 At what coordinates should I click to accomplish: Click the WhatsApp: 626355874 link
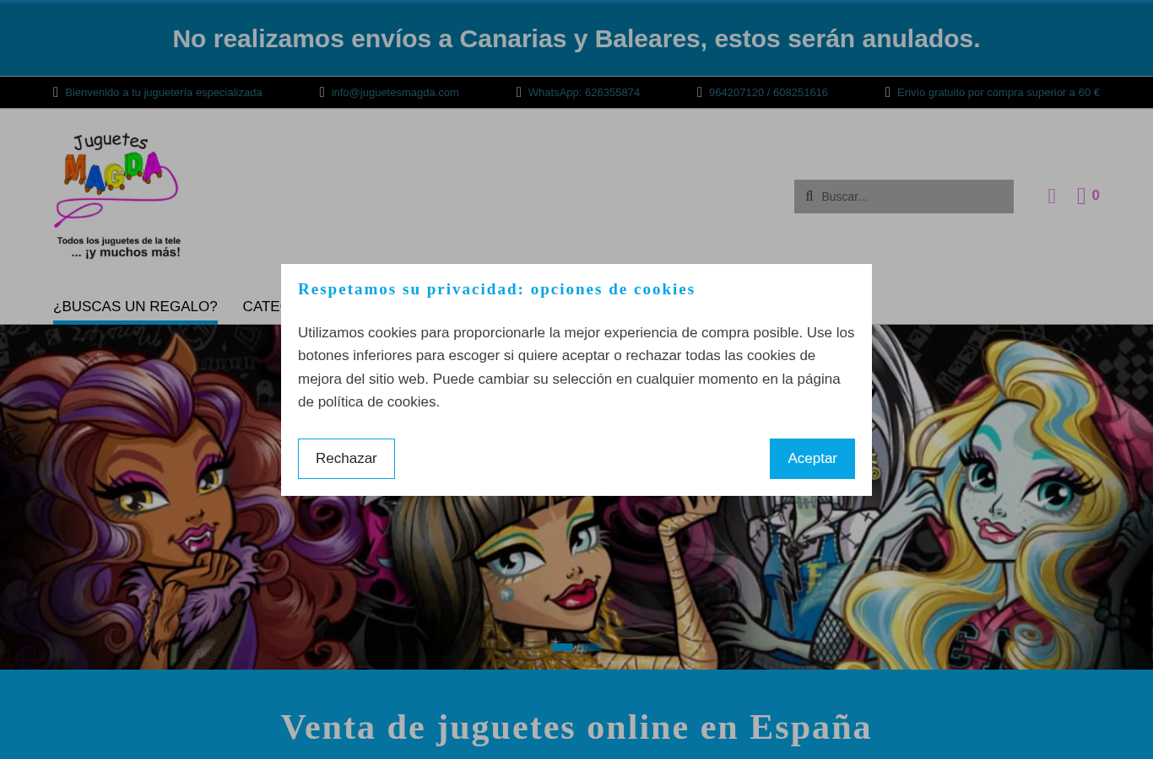coord(584,93)
